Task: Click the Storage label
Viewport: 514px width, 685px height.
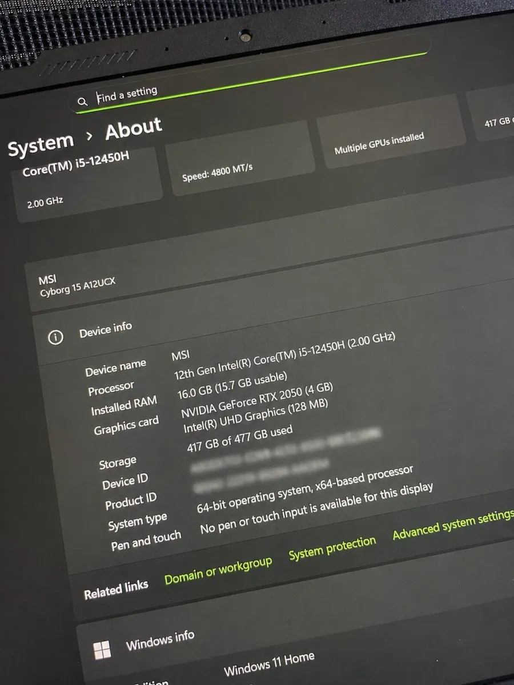Action: point(118,462)
